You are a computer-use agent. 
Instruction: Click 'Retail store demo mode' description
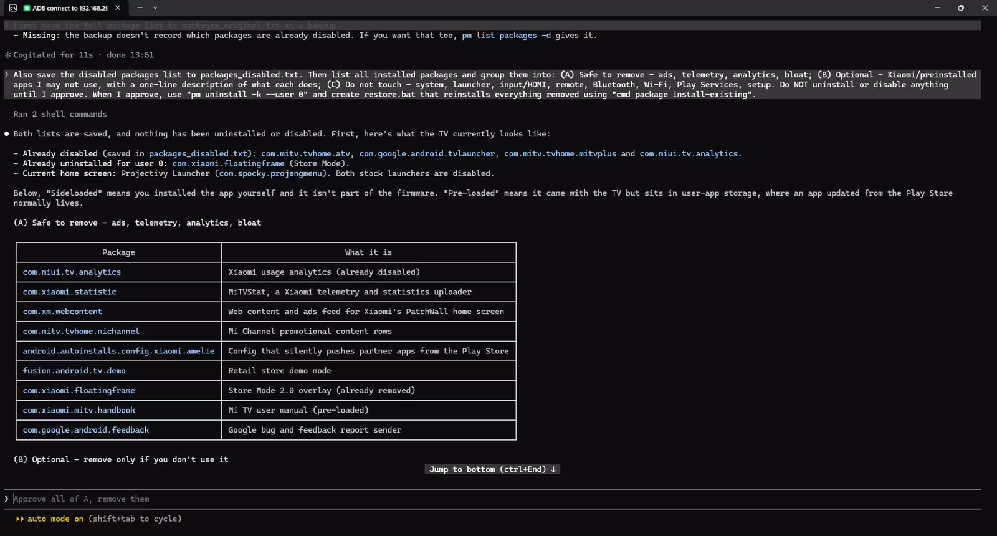click(x=280, y=371)
